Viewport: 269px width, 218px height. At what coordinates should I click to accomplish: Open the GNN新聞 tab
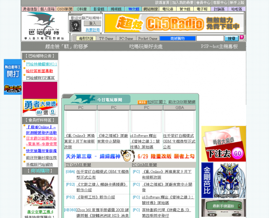click(64, 9)
